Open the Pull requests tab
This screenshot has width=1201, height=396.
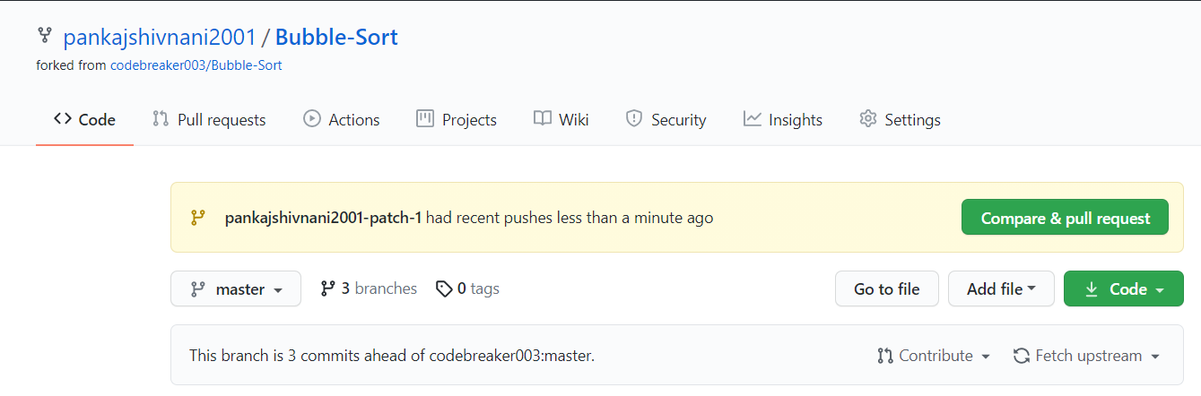[209, 119]
